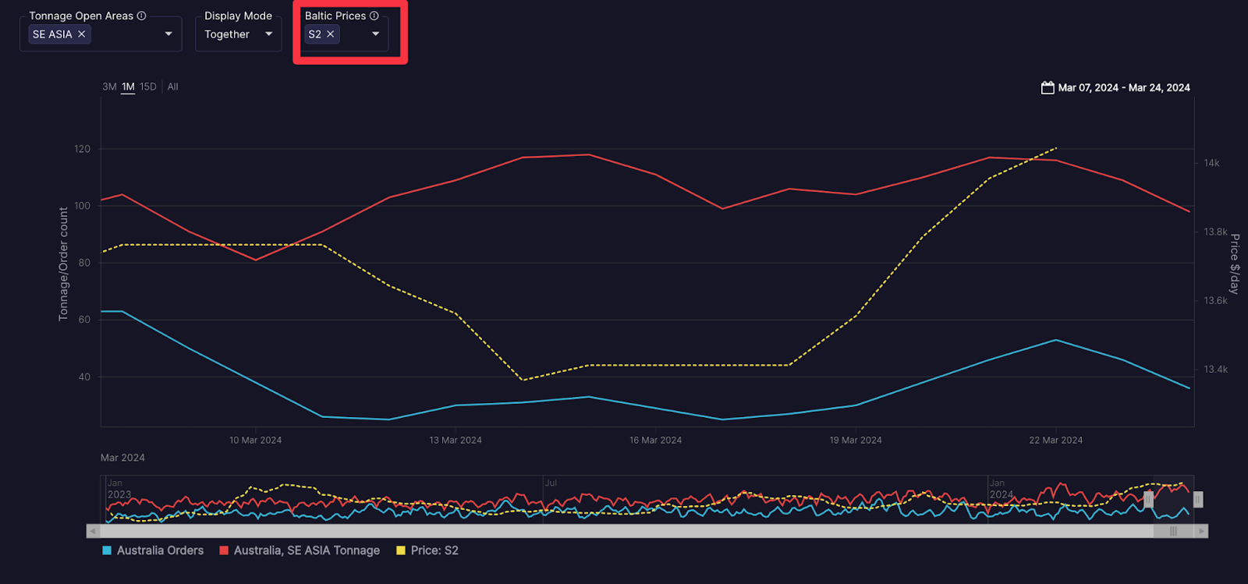The image size is (1248, 584).
Task: Click the info icon beside Tonnage Open Areas
Action: (141, 16)
